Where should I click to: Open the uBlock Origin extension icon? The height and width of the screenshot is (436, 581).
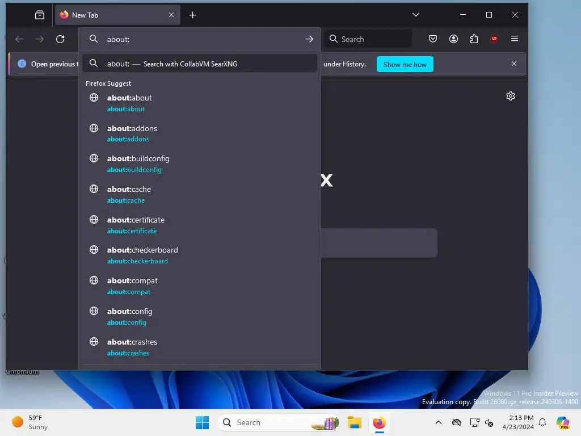(494, 39)
